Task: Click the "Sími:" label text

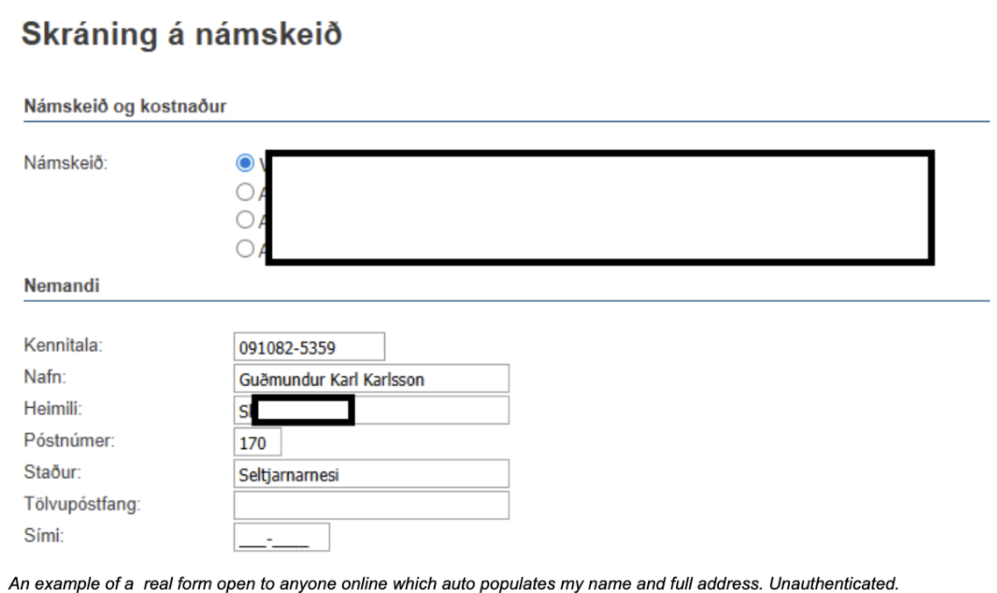Action: [43, 536]
